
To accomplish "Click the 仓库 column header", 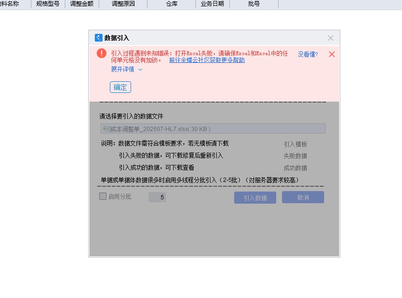I will pyautogui.click(x=172, y=4).
